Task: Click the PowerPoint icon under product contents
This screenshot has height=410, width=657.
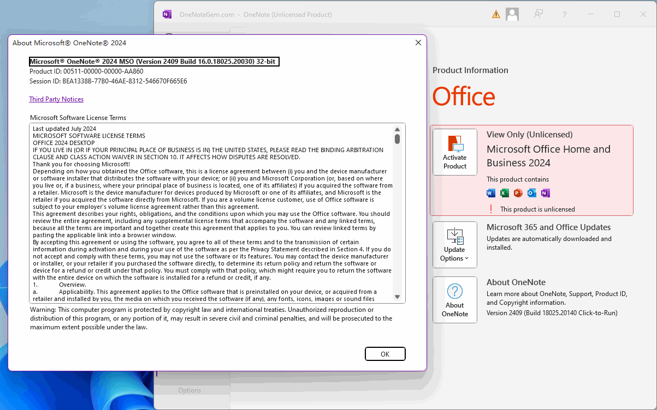Action: [x=518, y=193]
